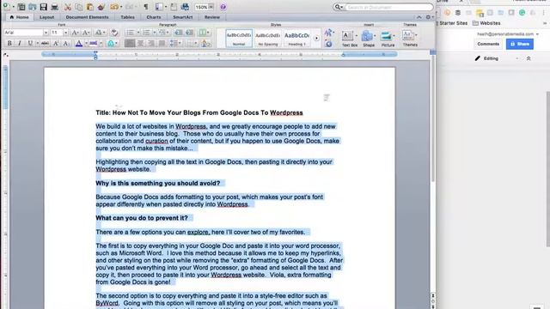Open the Themes dropdown
550x309 pixels.
pos(410,39)
